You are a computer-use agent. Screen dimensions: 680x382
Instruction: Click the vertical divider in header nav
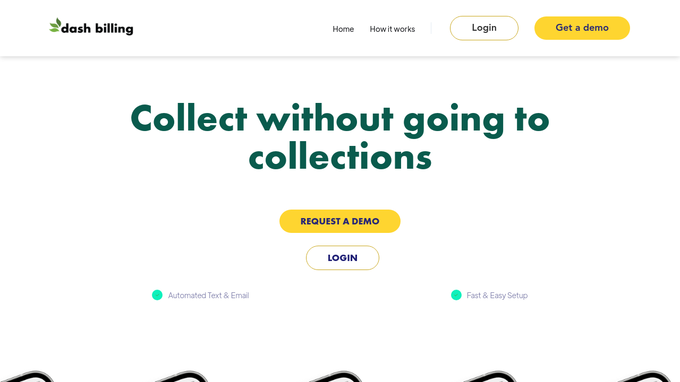click(431, 28)
